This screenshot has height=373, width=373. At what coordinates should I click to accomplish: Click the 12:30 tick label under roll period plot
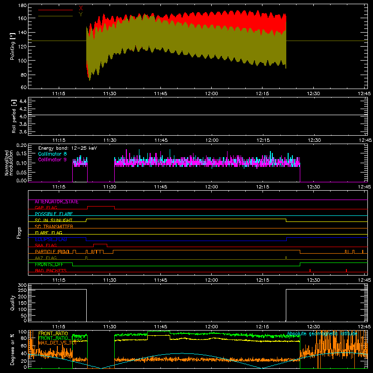[x=314, y=140]
